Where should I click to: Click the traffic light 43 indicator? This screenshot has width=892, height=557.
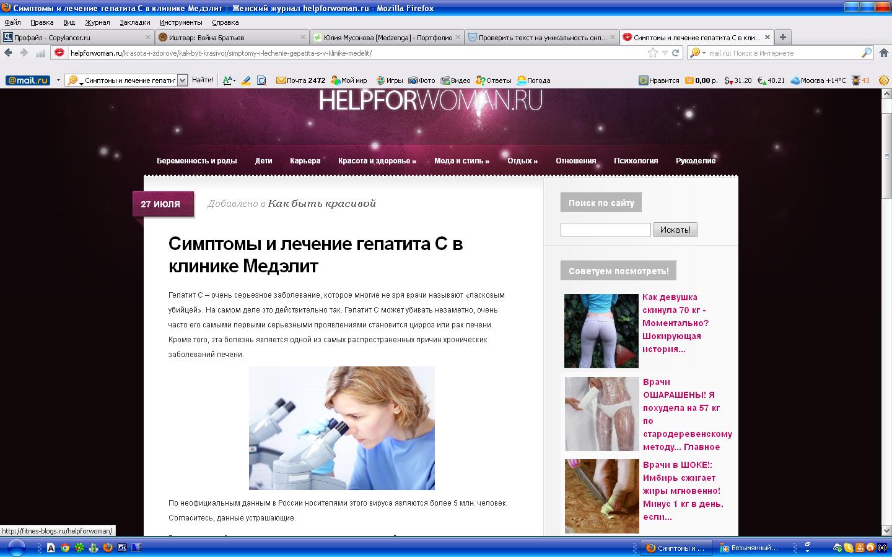pos(860,80)
